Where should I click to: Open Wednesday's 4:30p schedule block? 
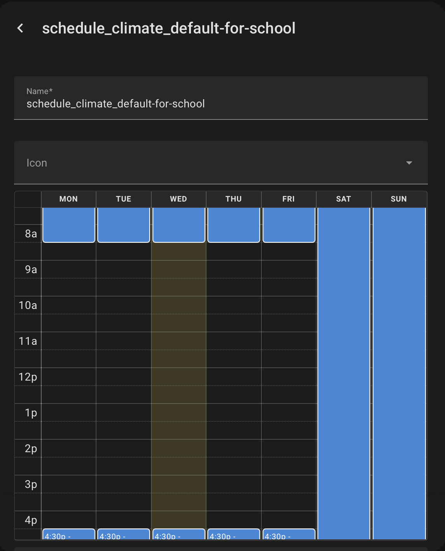[x=179, y=534]
